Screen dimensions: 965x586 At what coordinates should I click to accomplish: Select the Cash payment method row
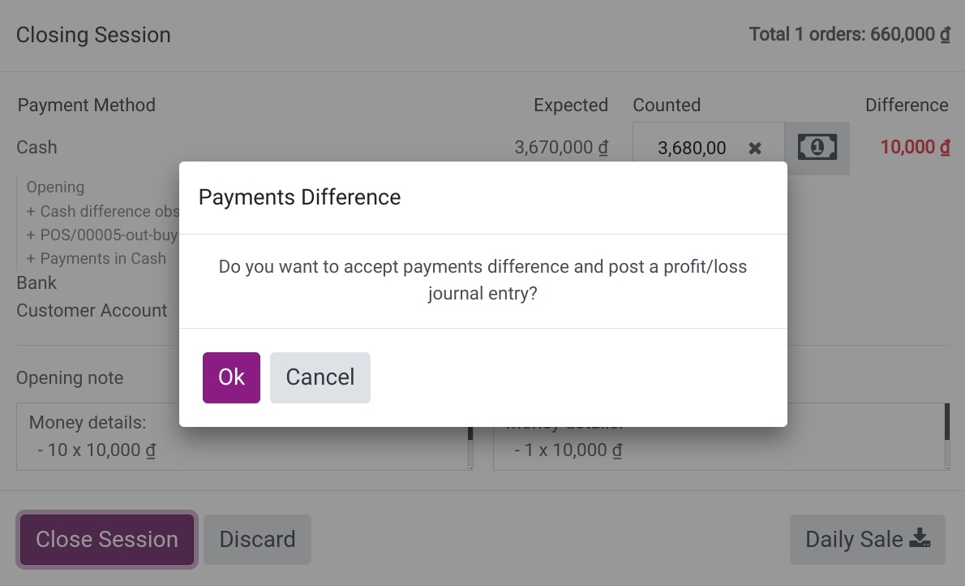36,147
